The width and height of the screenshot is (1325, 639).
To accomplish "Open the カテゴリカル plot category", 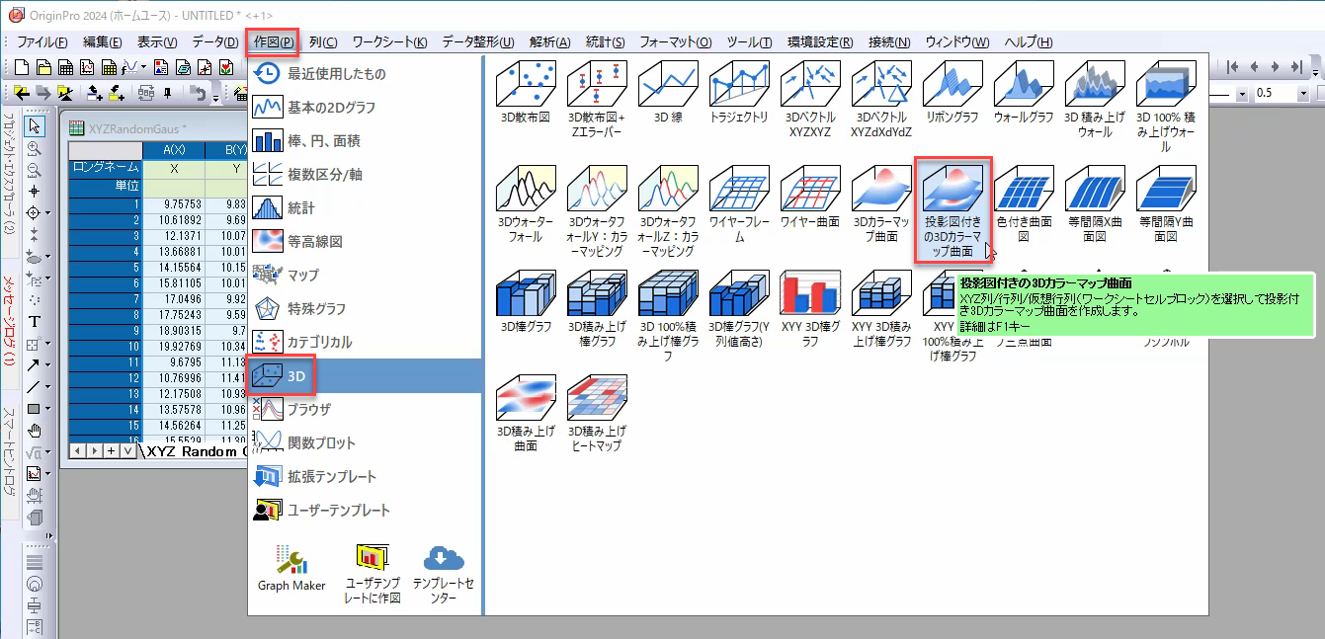I will [x=365, y=342].
